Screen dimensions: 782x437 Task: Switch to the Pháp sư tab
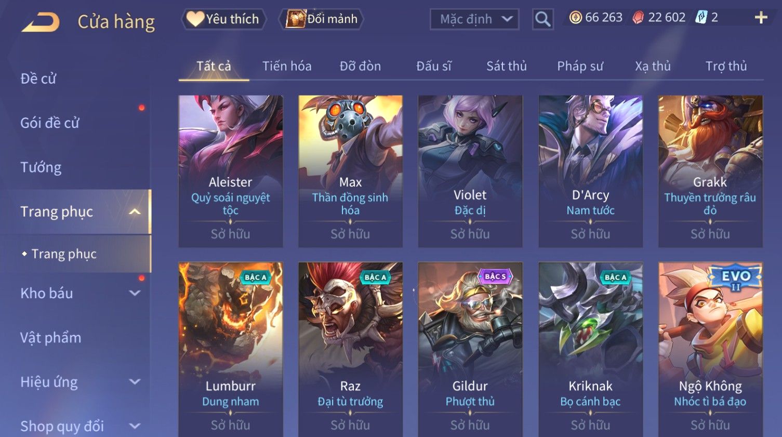(580, 66)
